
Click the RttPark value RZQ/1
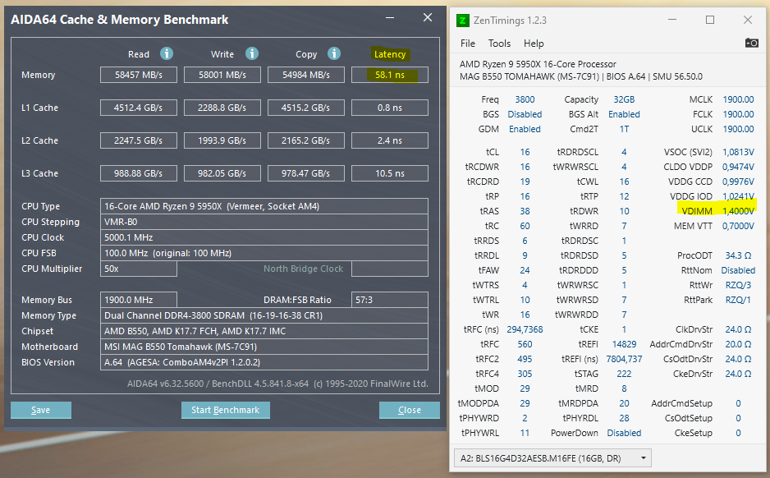(738, 300)
